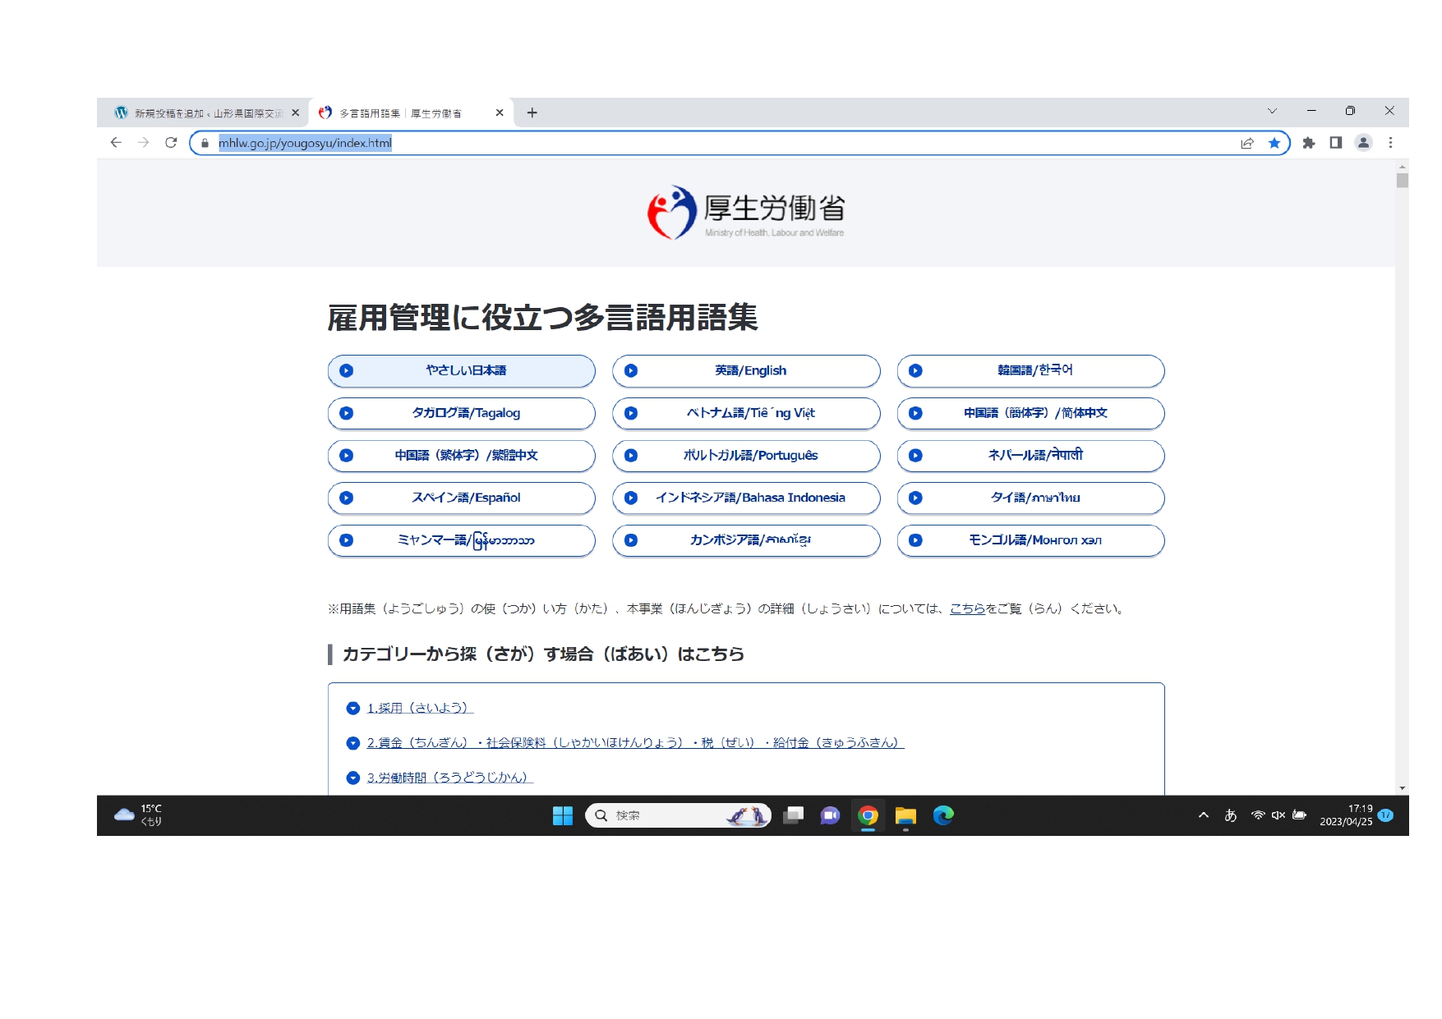Viewport: 1442px width, 1019px height.
Task: Click the page vertical scrollbar thumb
Action: (x=1402, y=181)
